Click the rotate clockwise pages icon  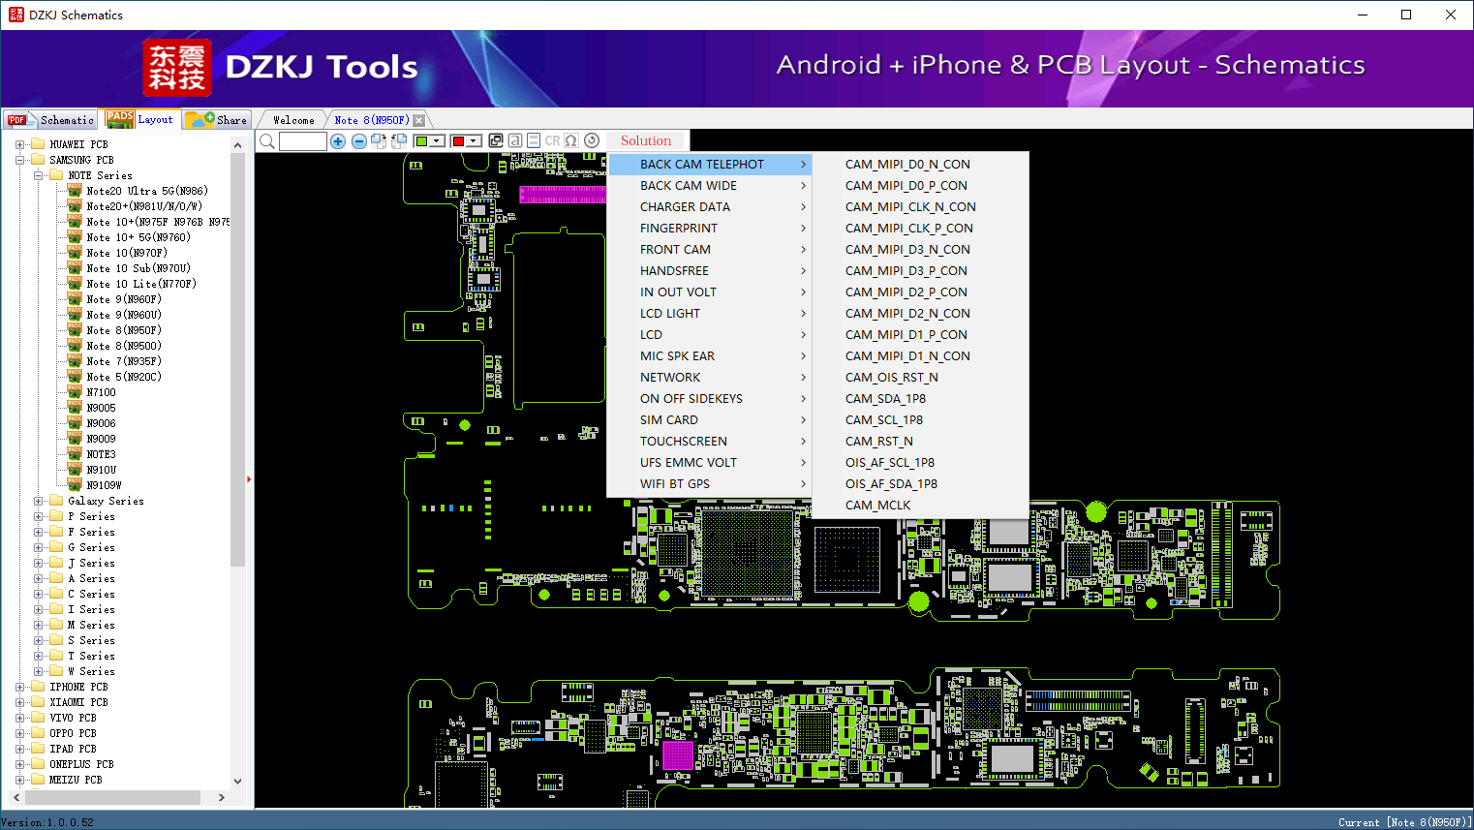(x=379, y=141)
